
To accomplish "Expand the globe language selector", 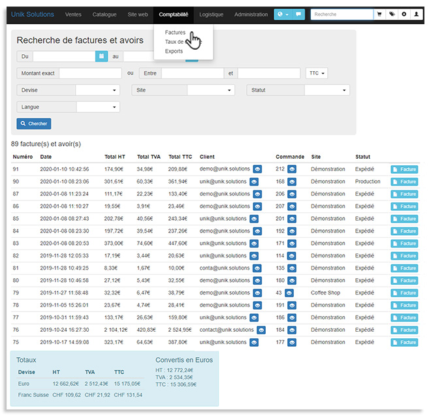I will coord(282,14).
